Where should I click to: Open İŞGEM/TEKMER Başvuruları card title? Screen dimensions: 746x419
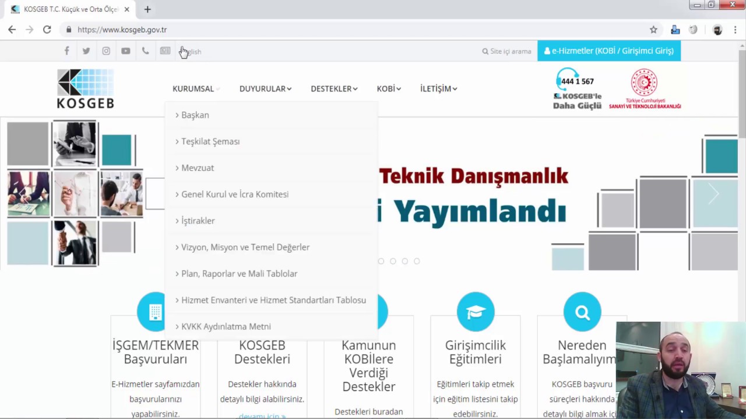click(155, 352)
